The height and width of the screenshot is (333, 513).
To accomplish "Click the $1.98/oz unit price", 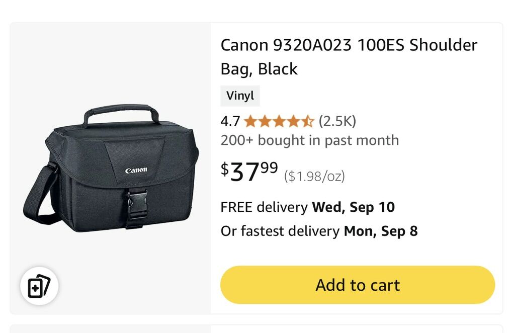I will [314, 176].
